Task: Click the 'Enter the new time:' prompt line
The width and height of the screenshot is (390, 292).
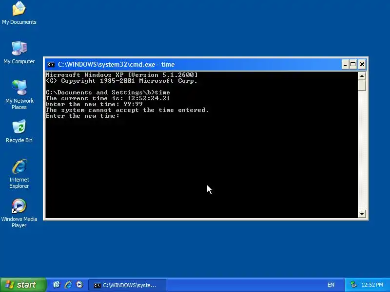Action: (x=82, y=116)
